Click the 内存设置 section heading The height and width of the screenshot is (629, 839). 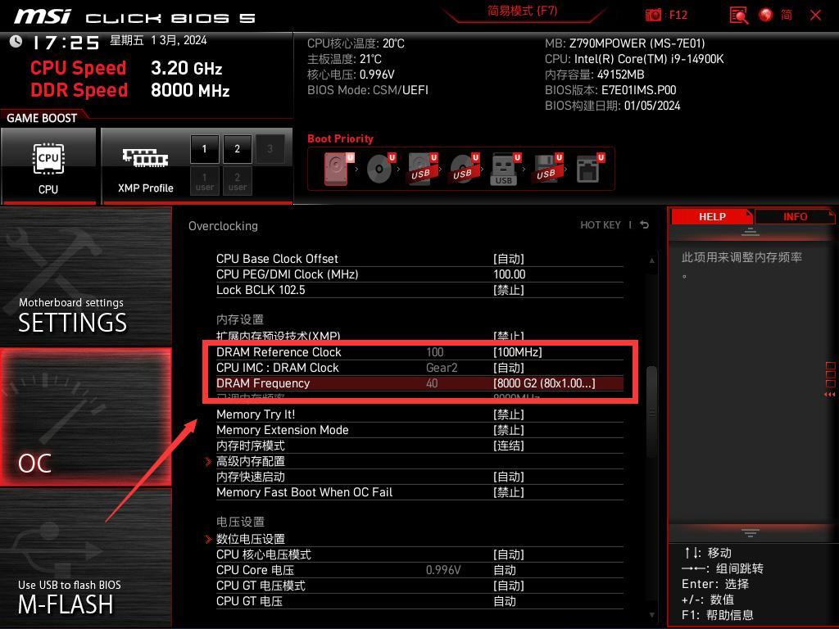coord(240,319)
